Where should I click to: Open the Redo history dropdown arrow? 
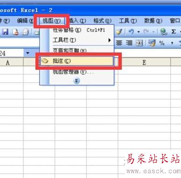[x=153, y=32]
